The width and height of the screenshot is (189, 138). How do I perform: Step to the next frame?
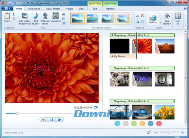tap(59, 120)
